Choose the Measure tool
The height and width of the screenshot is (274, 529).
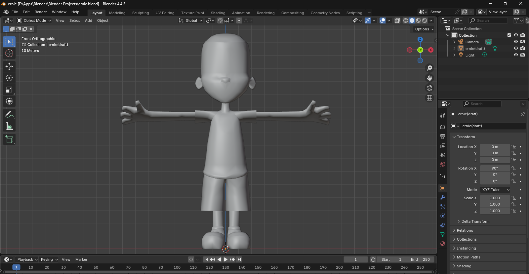9,126
